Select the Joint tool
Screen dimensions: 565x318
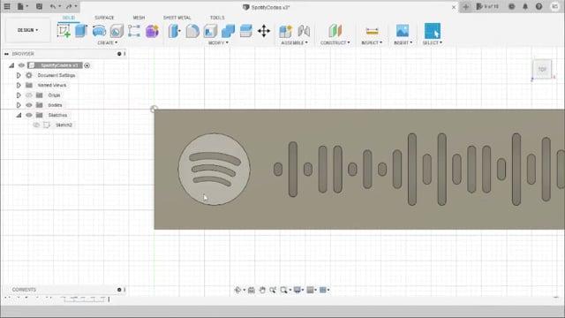(x=304, y=31)
